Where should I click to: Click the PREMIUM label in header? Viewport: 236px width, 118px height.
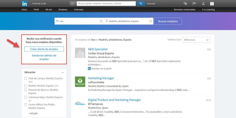[39, 4]
